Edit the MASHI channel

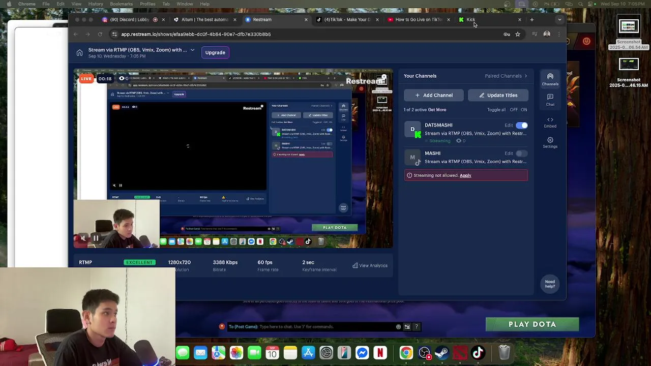tap(509, 153)
